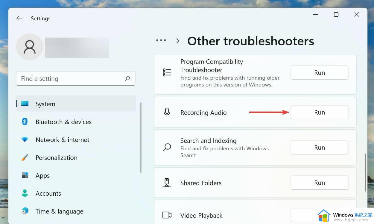Open the Apps settings page

point(76,175)
